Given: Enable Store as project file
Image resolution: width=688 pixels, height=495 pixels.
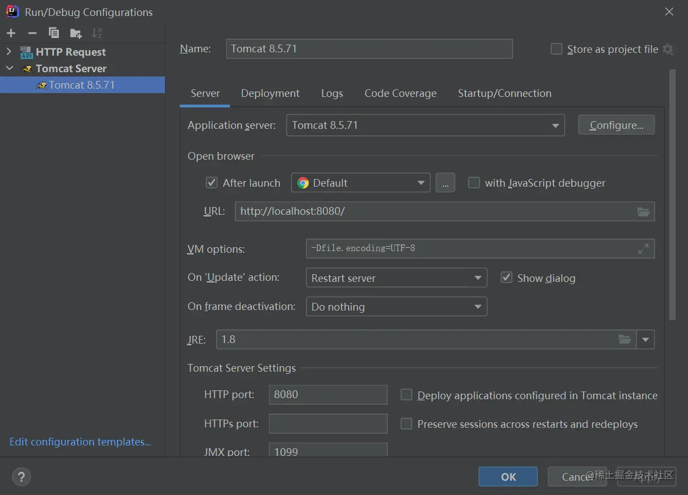Looking at the screenshot, I should 557,49.
